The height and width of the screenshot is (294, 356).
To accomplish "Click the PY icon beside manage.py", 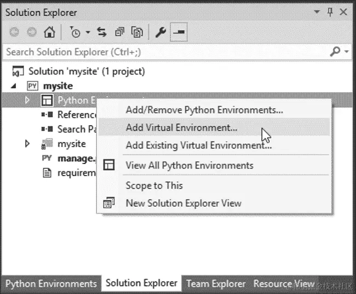I will point(47,158).
